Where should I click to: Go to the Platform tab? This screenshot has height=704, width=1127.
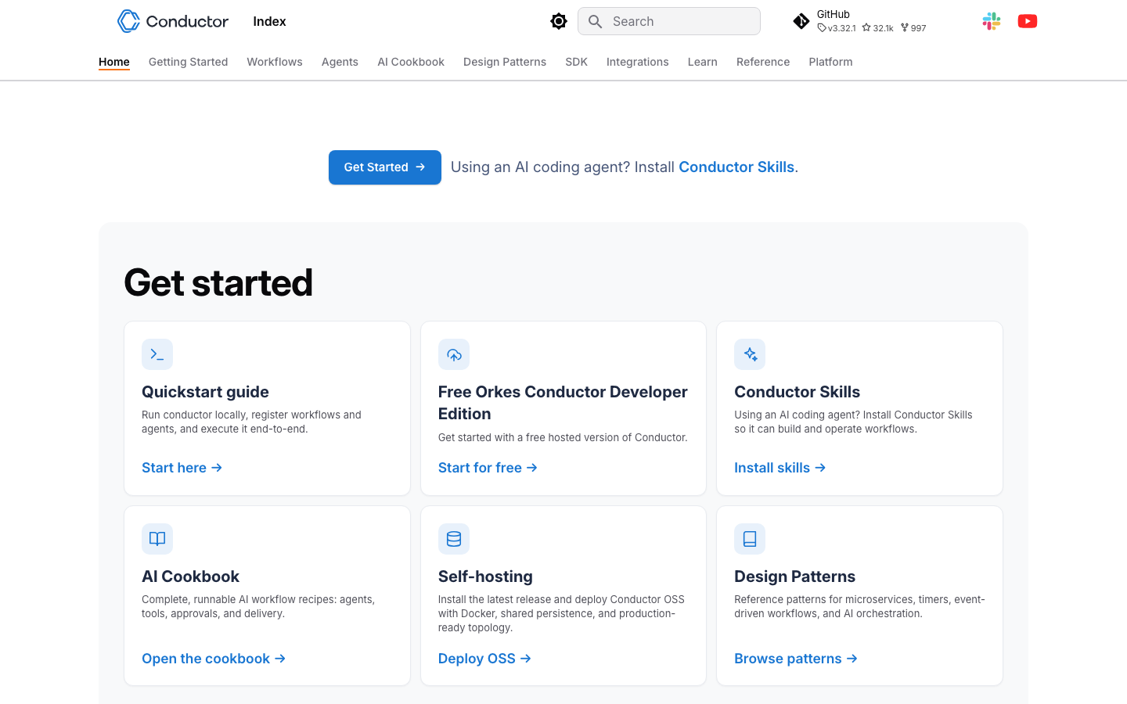830,62
